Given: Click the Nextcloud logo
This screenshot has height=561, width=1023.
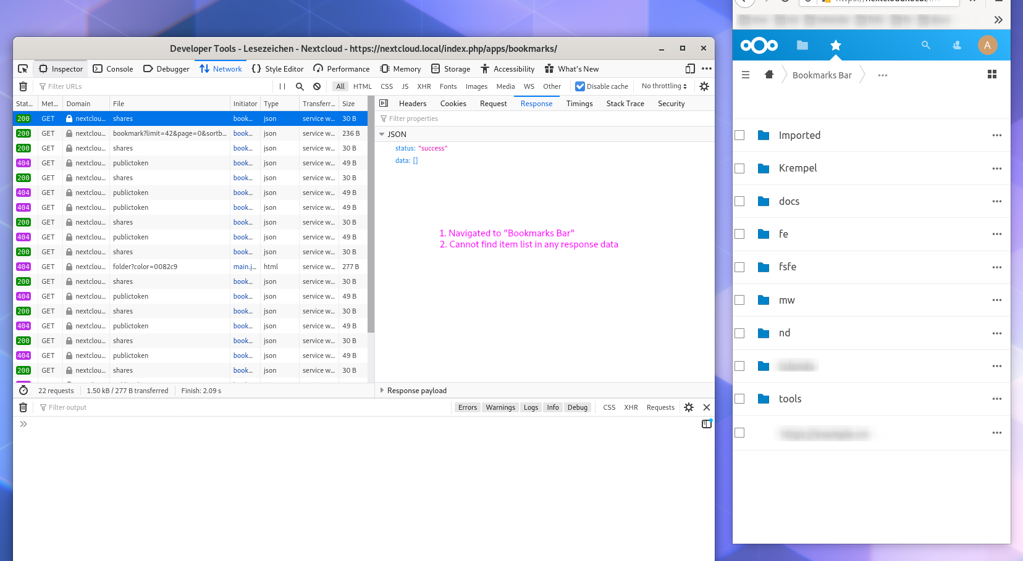Looking at the screenshot, I should click(x=759, y=45).
